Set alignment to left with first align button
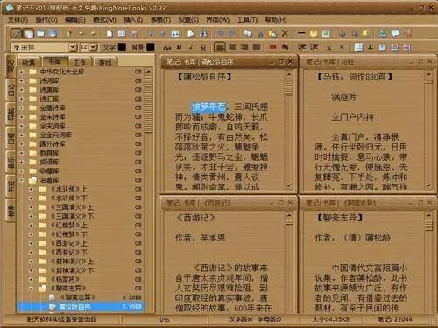The height and width of the screenshot is (328, 438). click(x=220, y=47)
